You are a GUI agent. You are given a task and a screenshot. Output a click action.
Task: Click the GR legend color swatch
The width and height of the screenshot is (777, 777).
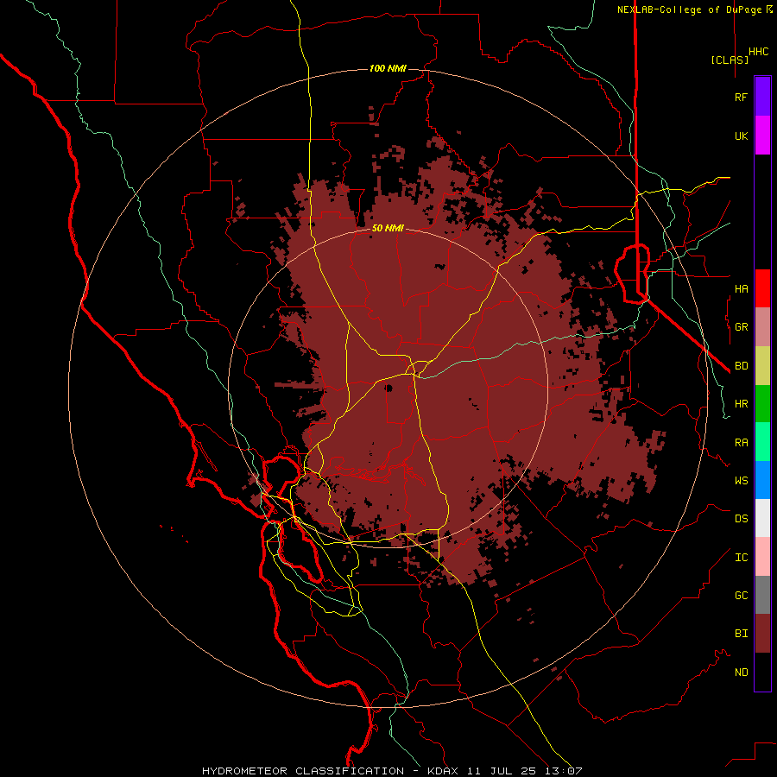click(x=762, y=326)
